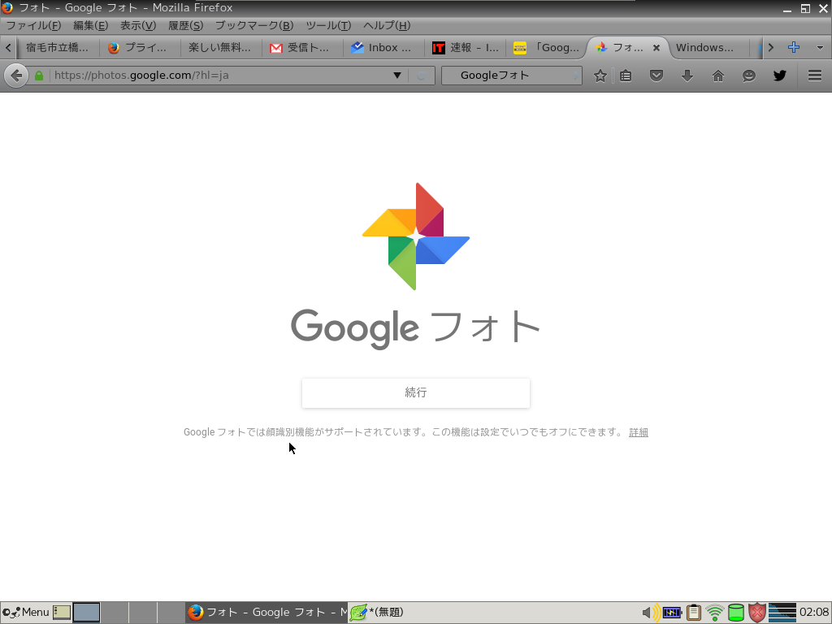Open the downloads arrow icon

point(687,76)
